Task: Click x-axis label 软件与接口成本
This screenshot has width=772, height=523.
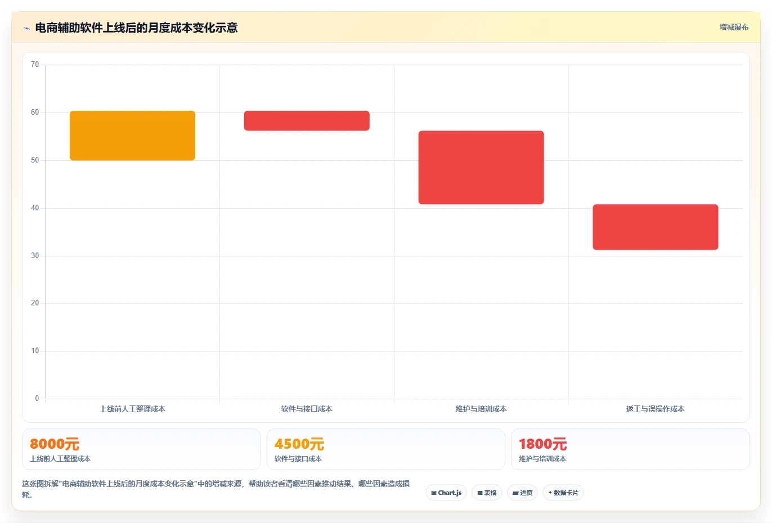Action: click(307, 409)
